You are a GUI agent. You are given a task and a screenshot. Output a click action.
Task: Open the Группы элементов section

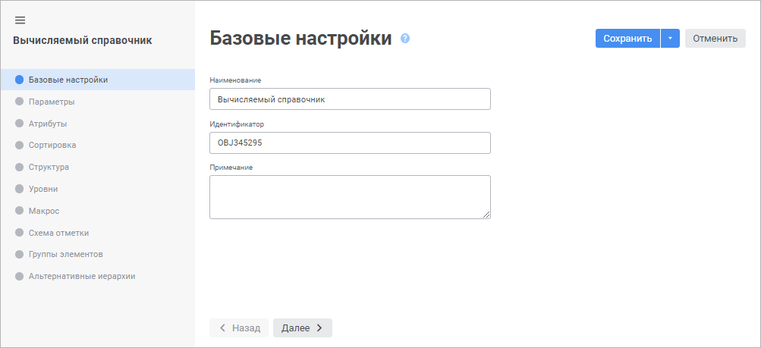tap(65, 254)
